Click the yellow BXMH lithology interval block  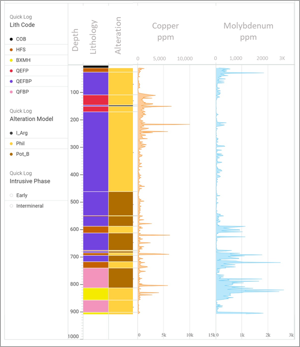pyautogui.click(x=96, y=294)
